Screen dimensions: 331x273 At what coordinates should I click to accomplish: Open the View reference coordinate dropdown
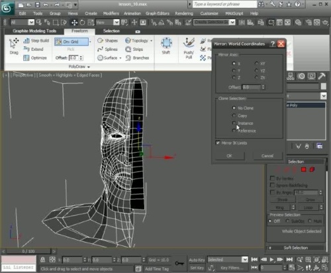point(116,22)
